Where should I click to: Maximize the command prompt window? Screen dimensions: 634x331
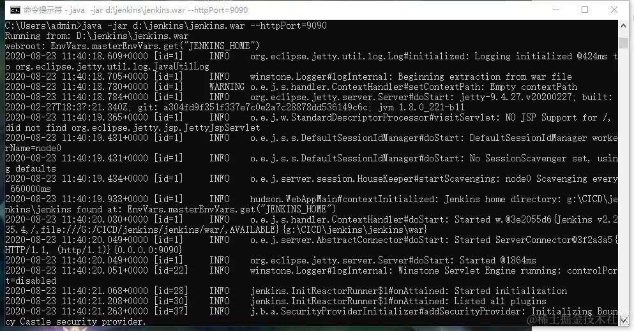point(585,10)
